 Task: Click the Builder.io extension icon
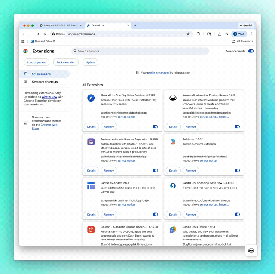pyautogui.click(x=173, y=142)
